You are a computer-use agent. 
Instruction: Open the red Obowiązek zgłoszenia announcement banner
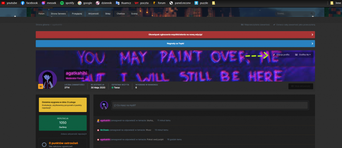[x=175, y=35]
